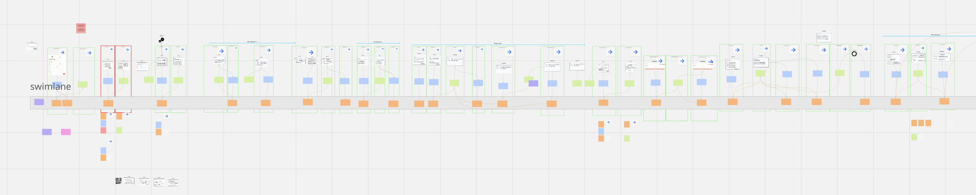Select the red sticky note at the board top
The width and height of the screenshot is (976, 195).
coord(81,28)
